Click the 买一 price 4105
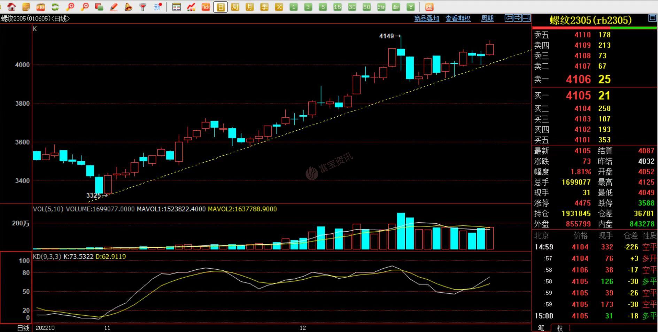658x332 pixels. [x=578, y=95]
